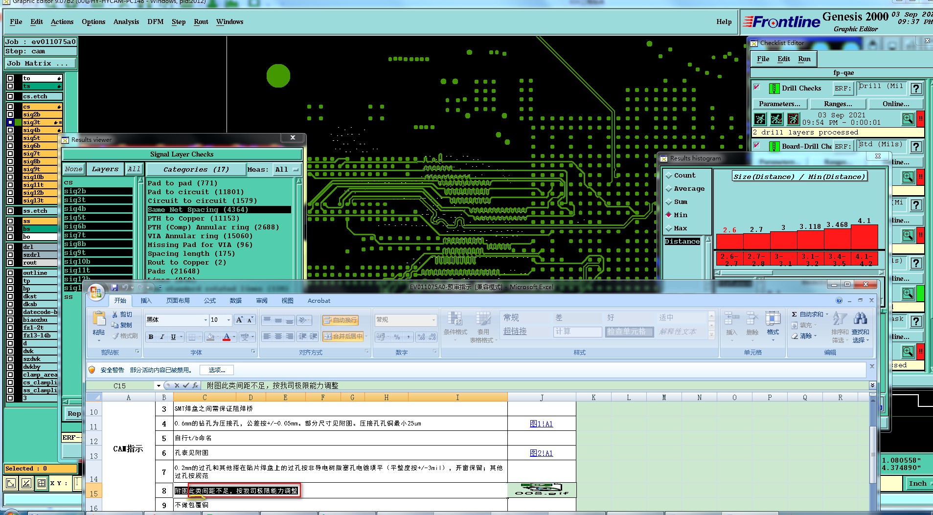Click the Sort and Filter icon

pos(840,319)
